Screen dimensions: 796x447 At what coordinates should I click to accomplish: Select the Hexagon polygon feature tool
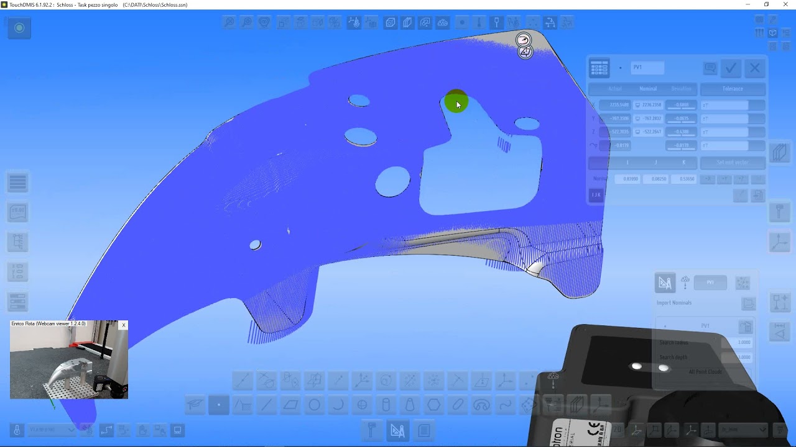click(434, 405)
